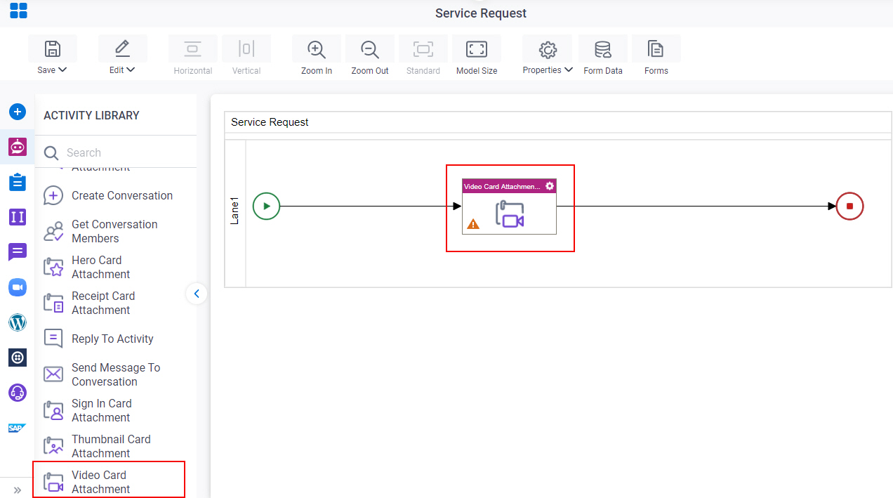Open the Zoom video sidebar icon
Screen dimensions: 893x498
point(18,287)
